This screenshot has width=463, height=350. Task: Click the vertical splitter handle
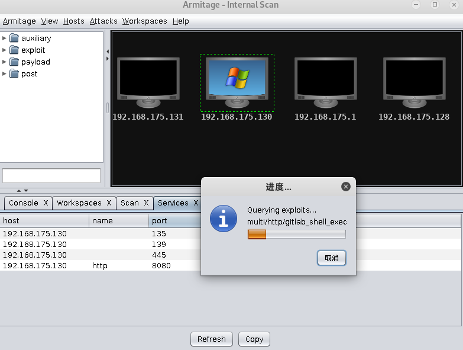tap(108, 108)
